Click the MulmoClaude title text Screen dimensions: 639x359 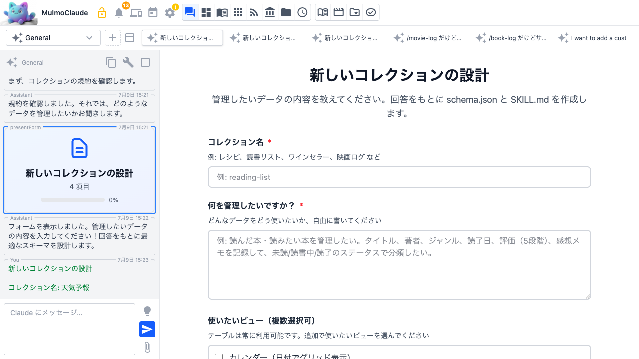pos(65,13)
